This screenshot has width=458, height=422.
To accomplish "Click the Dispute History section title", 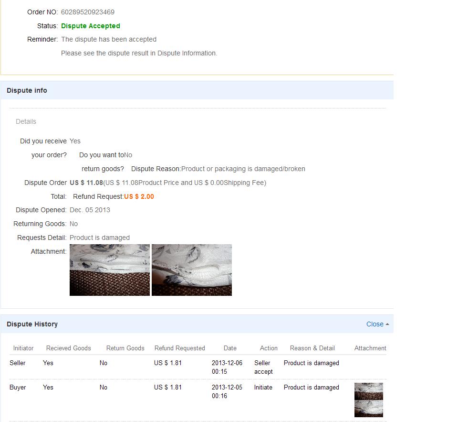I will pyautogui.click(x=32, y=324).
